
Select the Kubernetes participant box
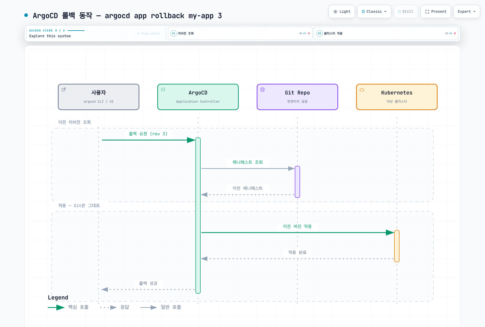(397, 97)
